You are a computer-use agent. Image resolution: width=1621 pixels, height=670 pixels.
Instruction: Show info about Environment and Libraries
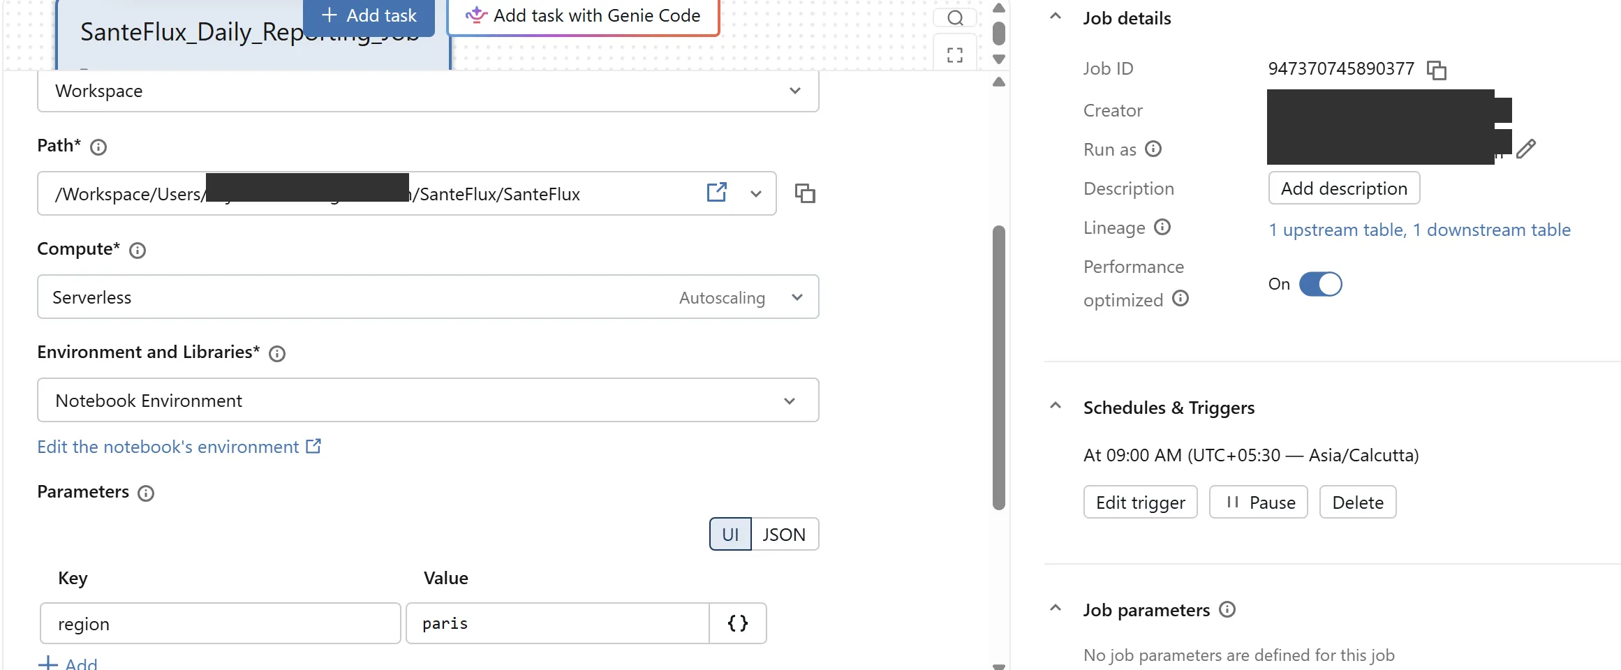(277, 354)
